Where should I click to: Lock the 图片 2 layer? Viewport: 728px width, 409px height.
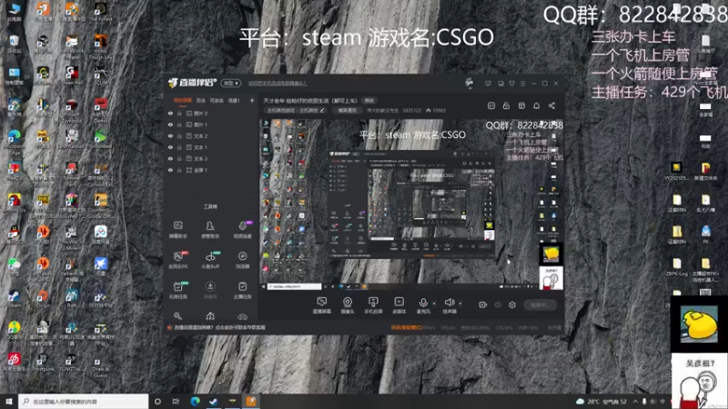tap(179, 113)
